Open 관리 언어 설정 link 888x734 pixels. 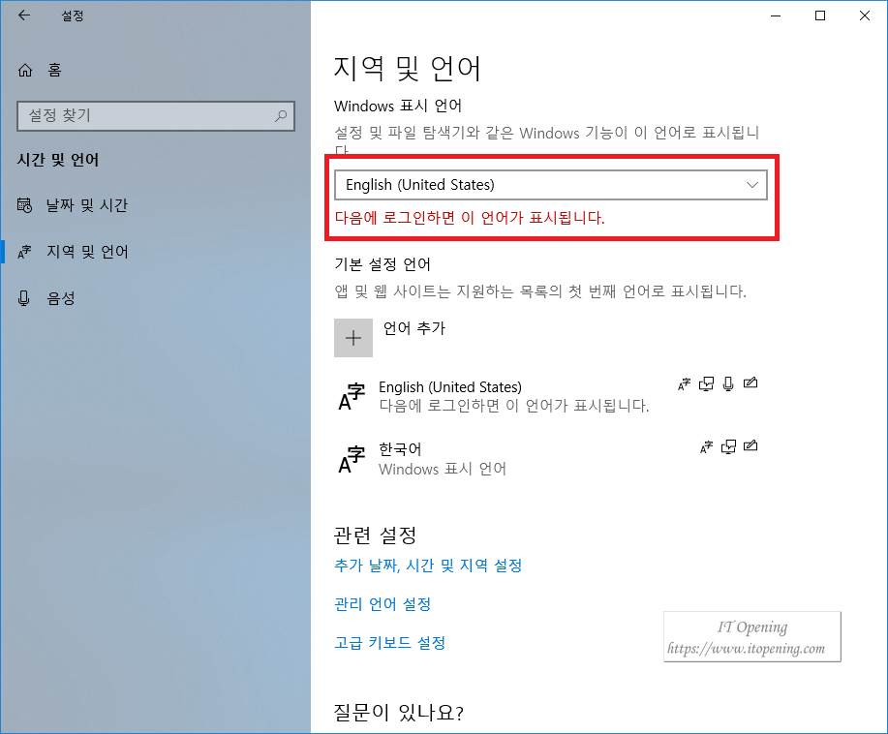[383, 604]
